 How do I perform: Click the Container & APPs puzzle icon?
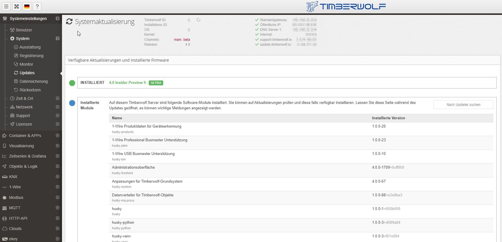pos(4,136)
